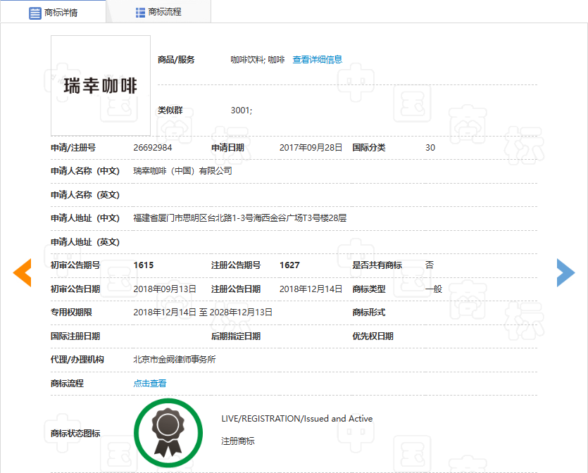Open the 商标流程 tab
Image resolution: width=588 pixels, height=473 pixels.
point(158,12)
